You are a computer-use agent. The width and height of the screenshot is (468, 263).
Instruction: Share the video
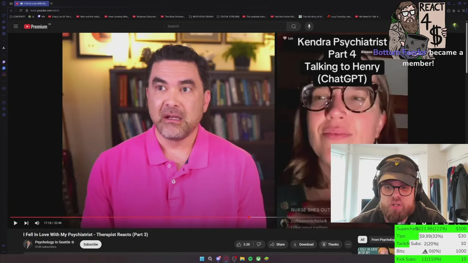pos(277,244)
